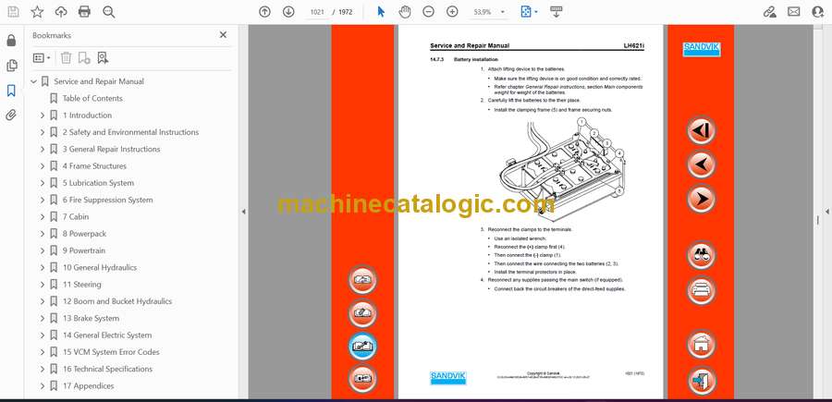
Task: Open the 14 General Electric System bookmark
Action: pyautogui.click(x=107, y=335)
